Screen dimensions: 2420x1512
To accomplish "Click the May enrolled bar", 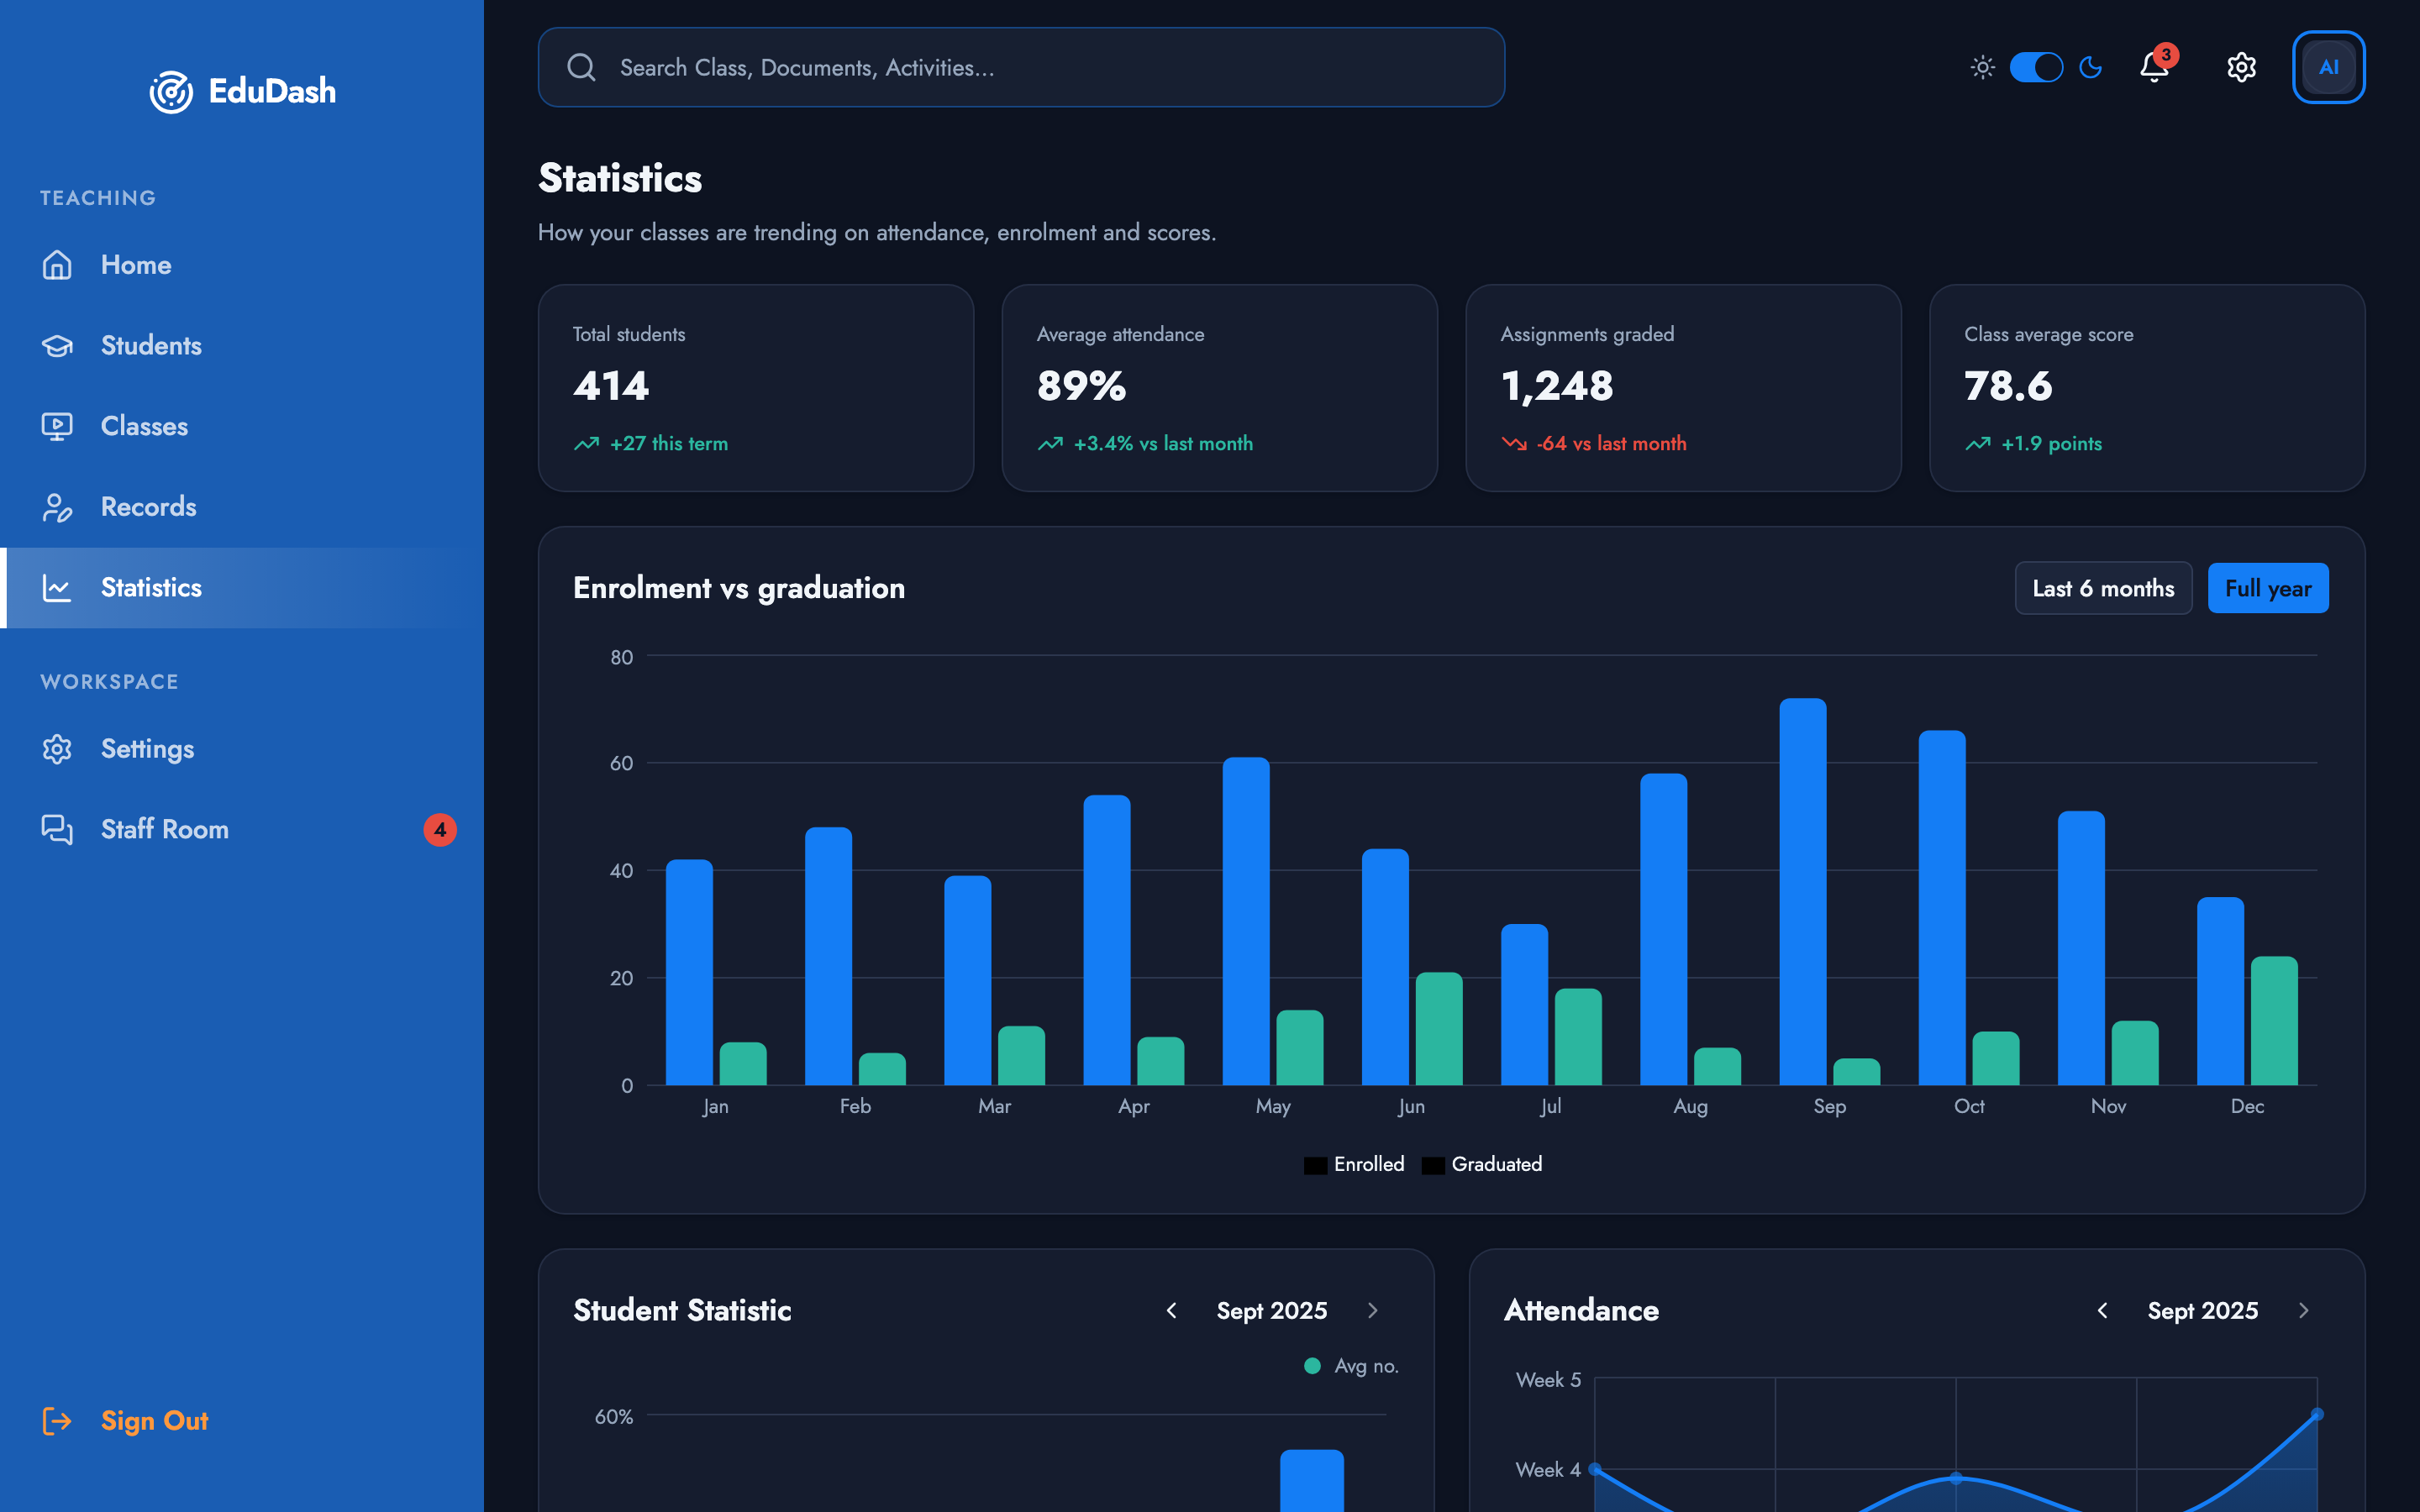I will pyautogui.click(x=1246, y=921).
